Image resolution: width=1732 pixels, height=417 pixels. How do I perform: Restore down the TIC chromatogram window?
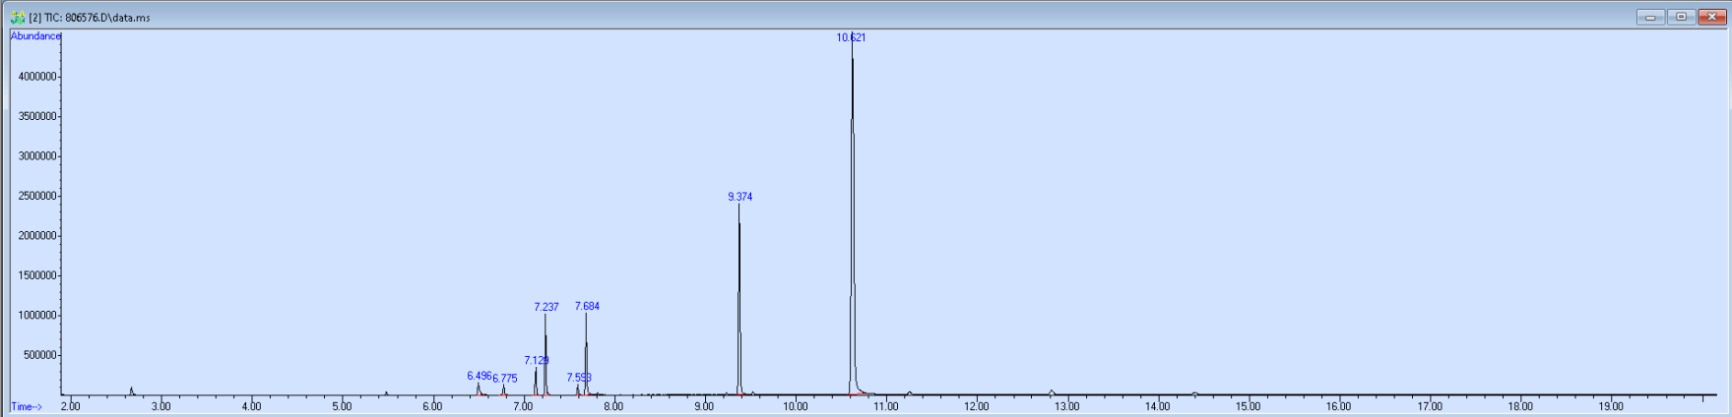(1680, 17)
